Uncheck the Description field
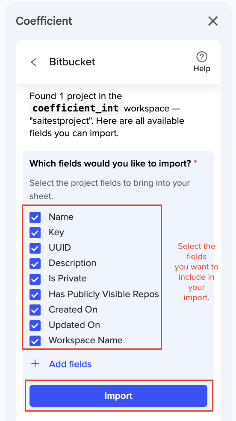 click(x=35, y=264)
